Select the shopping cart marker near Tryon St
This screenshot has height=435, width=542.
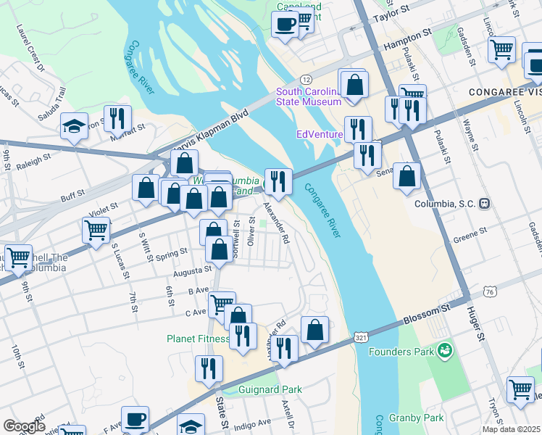520,391
